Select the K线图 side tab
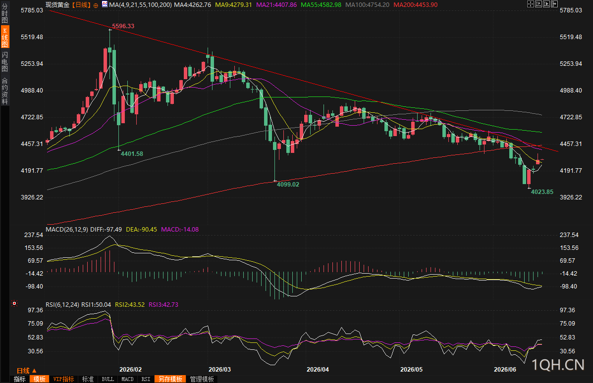This screenshot has width=593, height=383. click(5, 38)
